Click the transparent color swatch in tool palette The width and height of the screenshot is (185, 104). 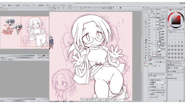[146, 66]
